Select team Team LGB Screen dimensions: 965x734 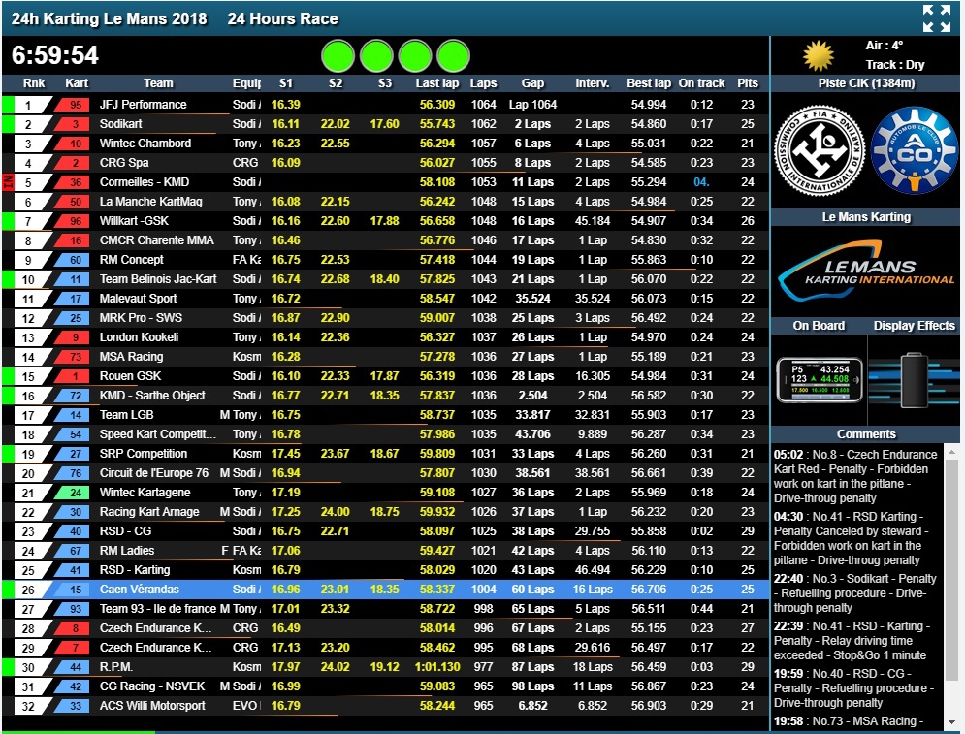(x=126, y=415)
